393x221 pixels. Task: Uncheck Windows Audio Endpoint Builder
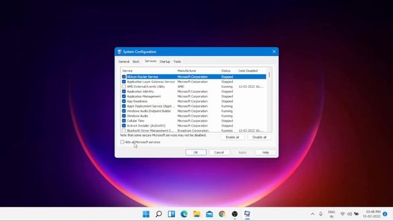(124, 111)
